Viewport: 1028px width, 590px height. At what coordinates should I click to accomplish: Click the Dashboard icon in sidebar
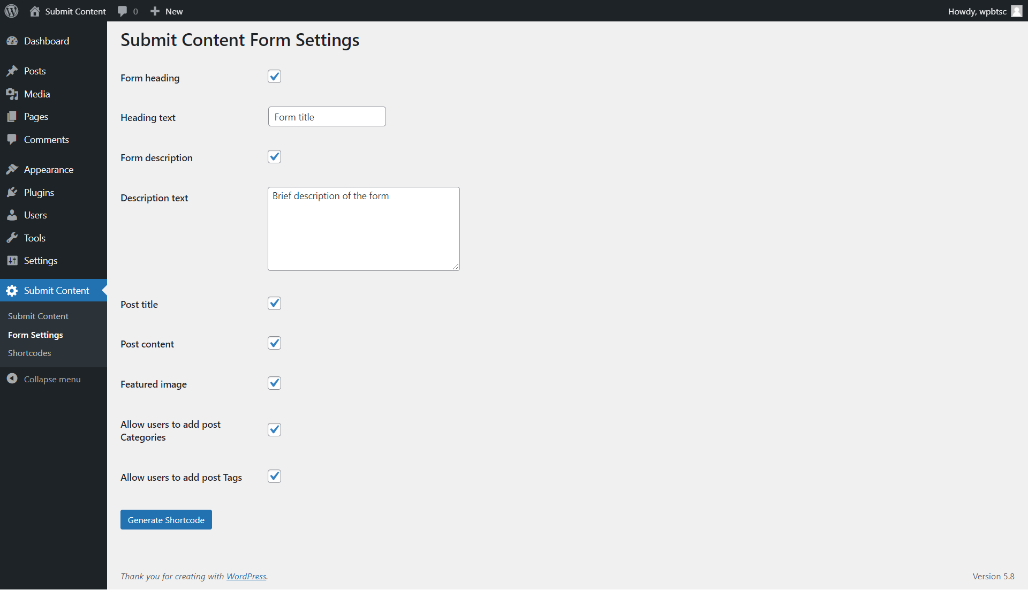(x=12, y=40)
